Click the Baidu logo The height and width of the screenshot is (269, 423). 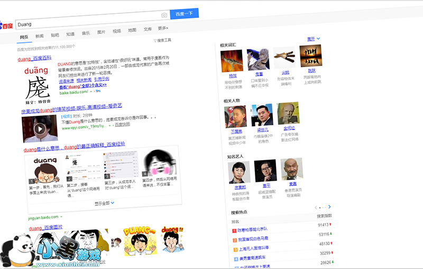(6, 25)
